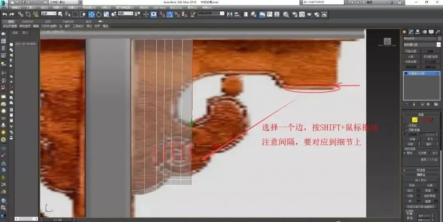Activate the Select Object tool
This screenshot has height=222, width=443.
(60, 14)
